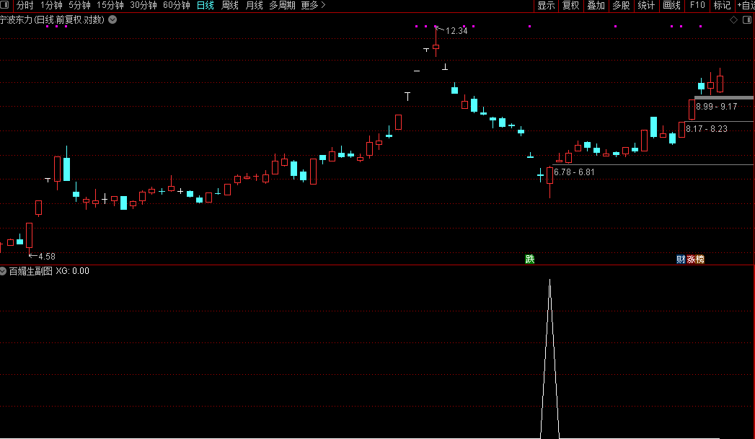Screen dimensions: 755x439
Task: Click the white XG signal spike
Action: click(x=550, y=358)
